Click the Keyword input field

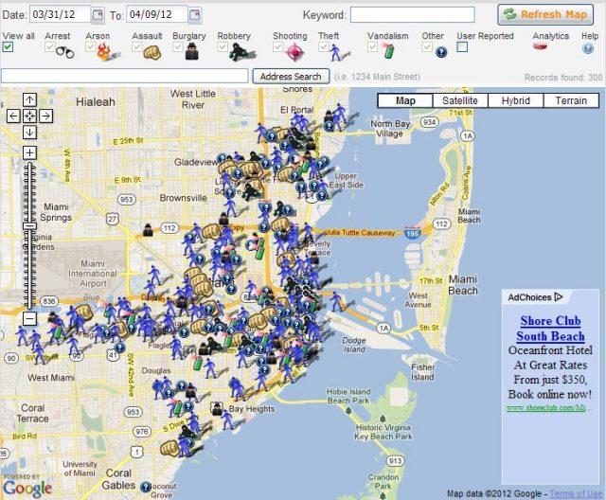pos(413,15)
